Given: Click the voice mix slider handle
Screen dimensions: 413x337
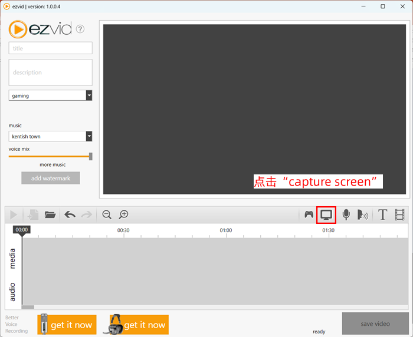Looking at the screenshot, I should (91, 157).
